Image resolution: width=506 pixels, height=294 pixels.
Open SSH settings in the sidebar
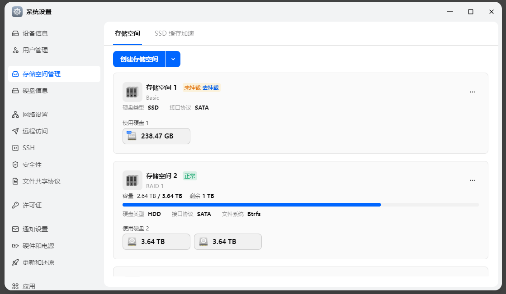coord(28,148)
